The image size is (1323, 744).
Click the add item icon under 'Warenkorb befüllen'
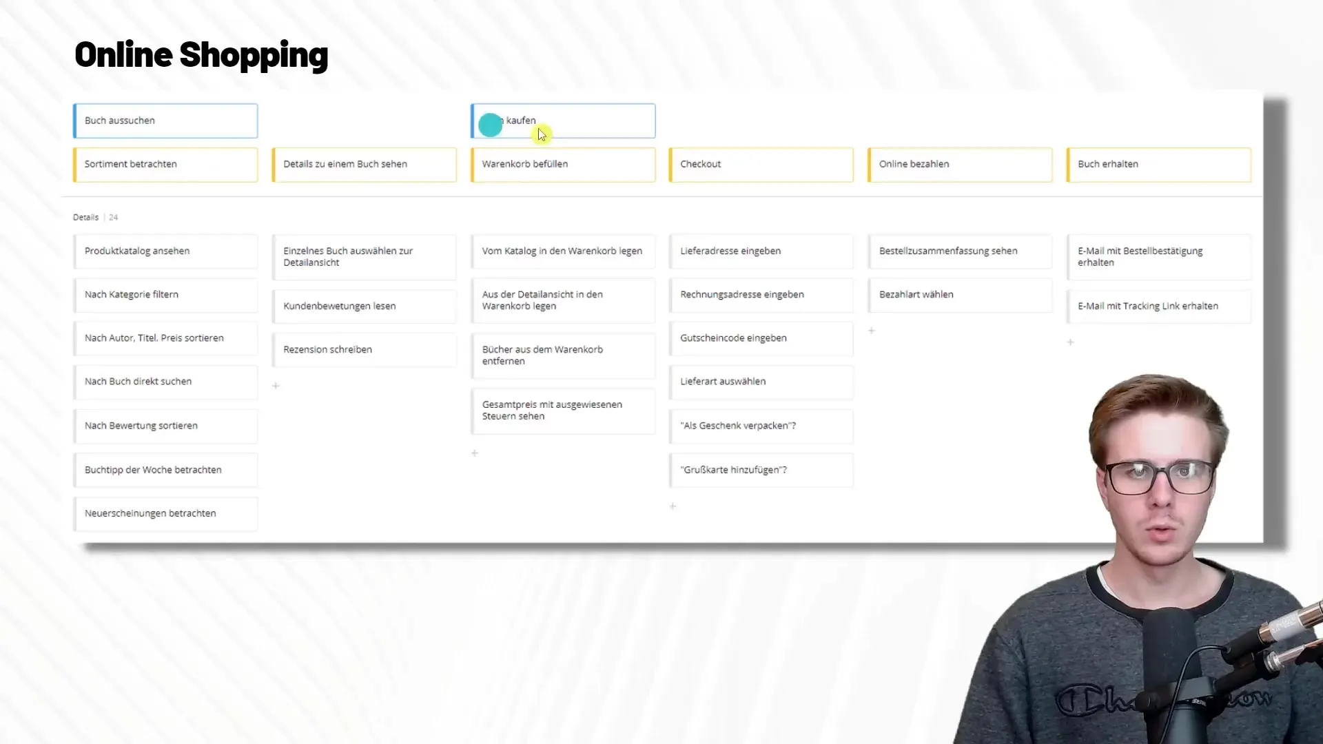click(474, 453)
